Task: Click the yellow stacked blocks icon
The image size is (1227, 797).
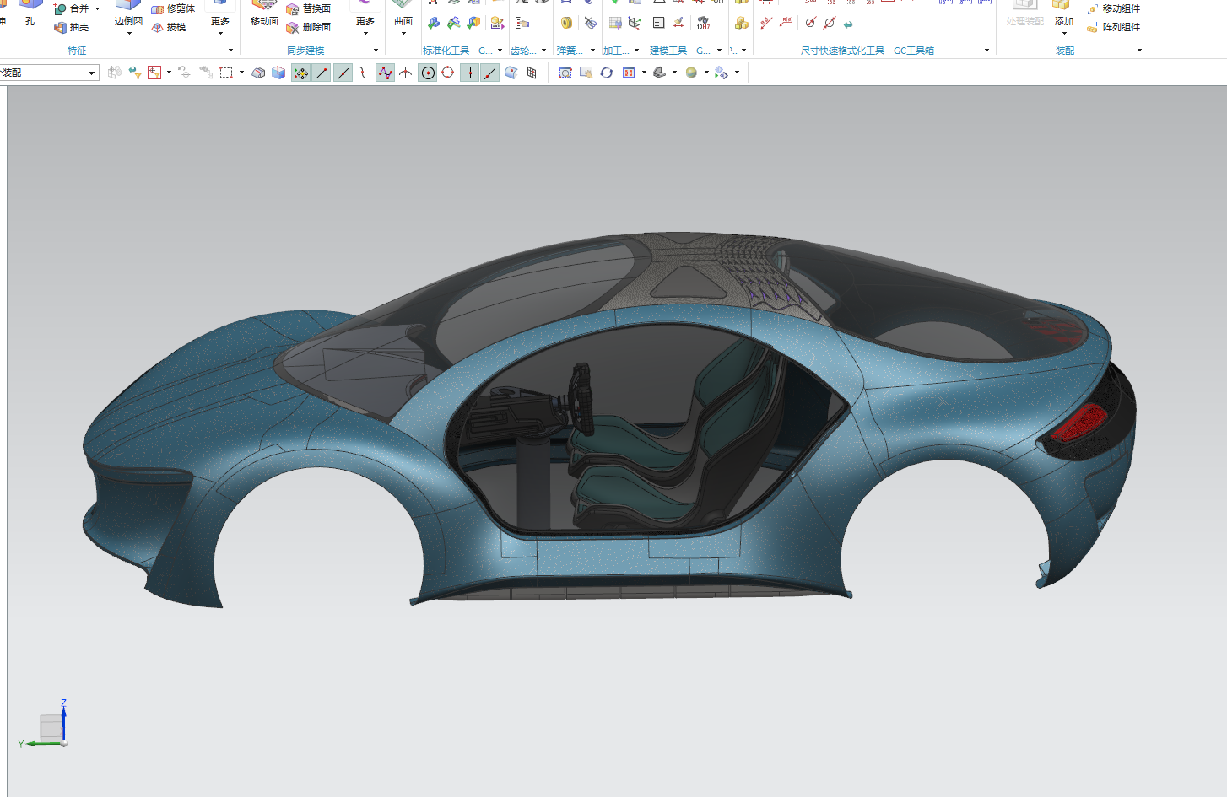Action: [741, 23]
